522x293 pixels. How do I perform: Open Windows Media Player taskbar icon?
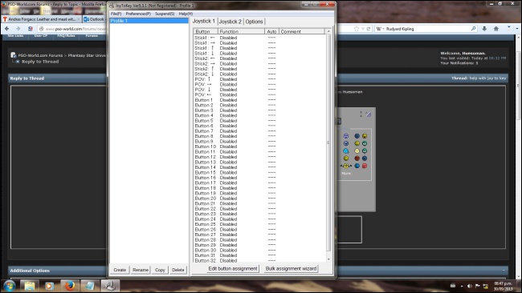click(50, 285)
